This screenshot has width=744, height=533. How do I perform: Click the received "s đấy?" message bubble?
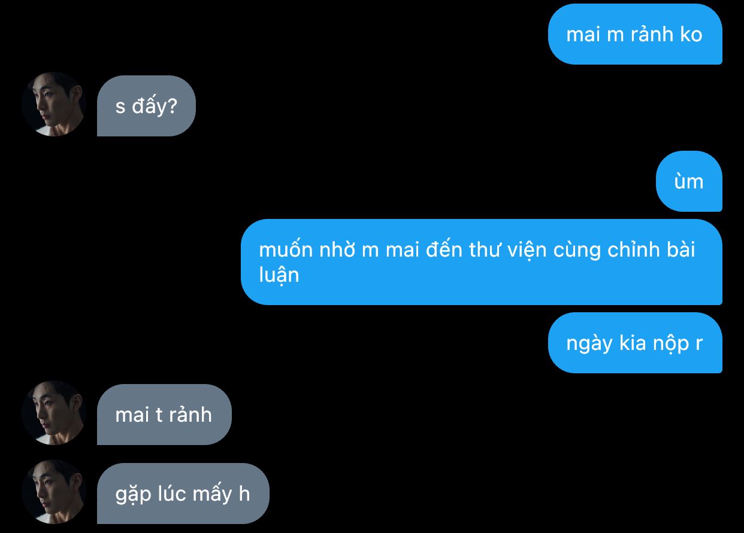[146, 106]
